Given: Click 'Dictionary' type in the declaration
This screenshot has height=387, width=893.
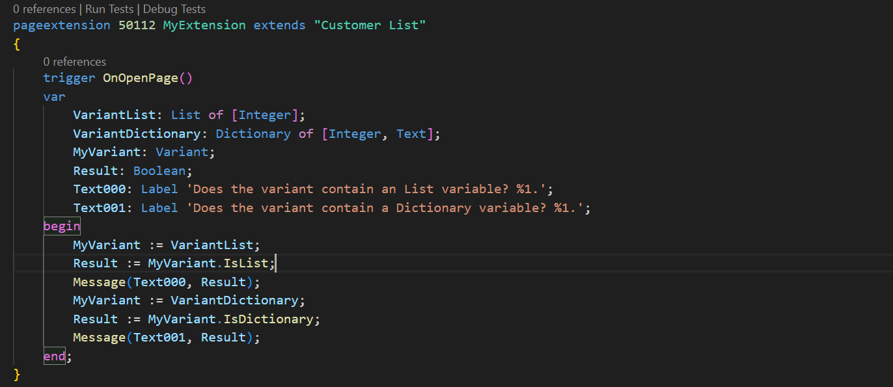Looking at the screenshot, I should tap(253, 134).
